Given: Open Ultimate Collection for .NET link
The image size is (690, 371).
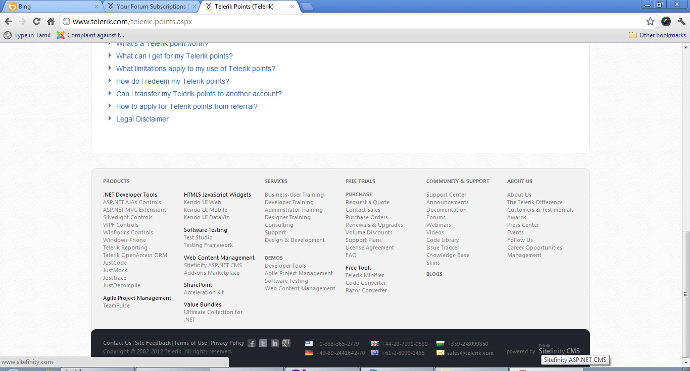Looking at the screenshot, I should (x=213, y=316).
